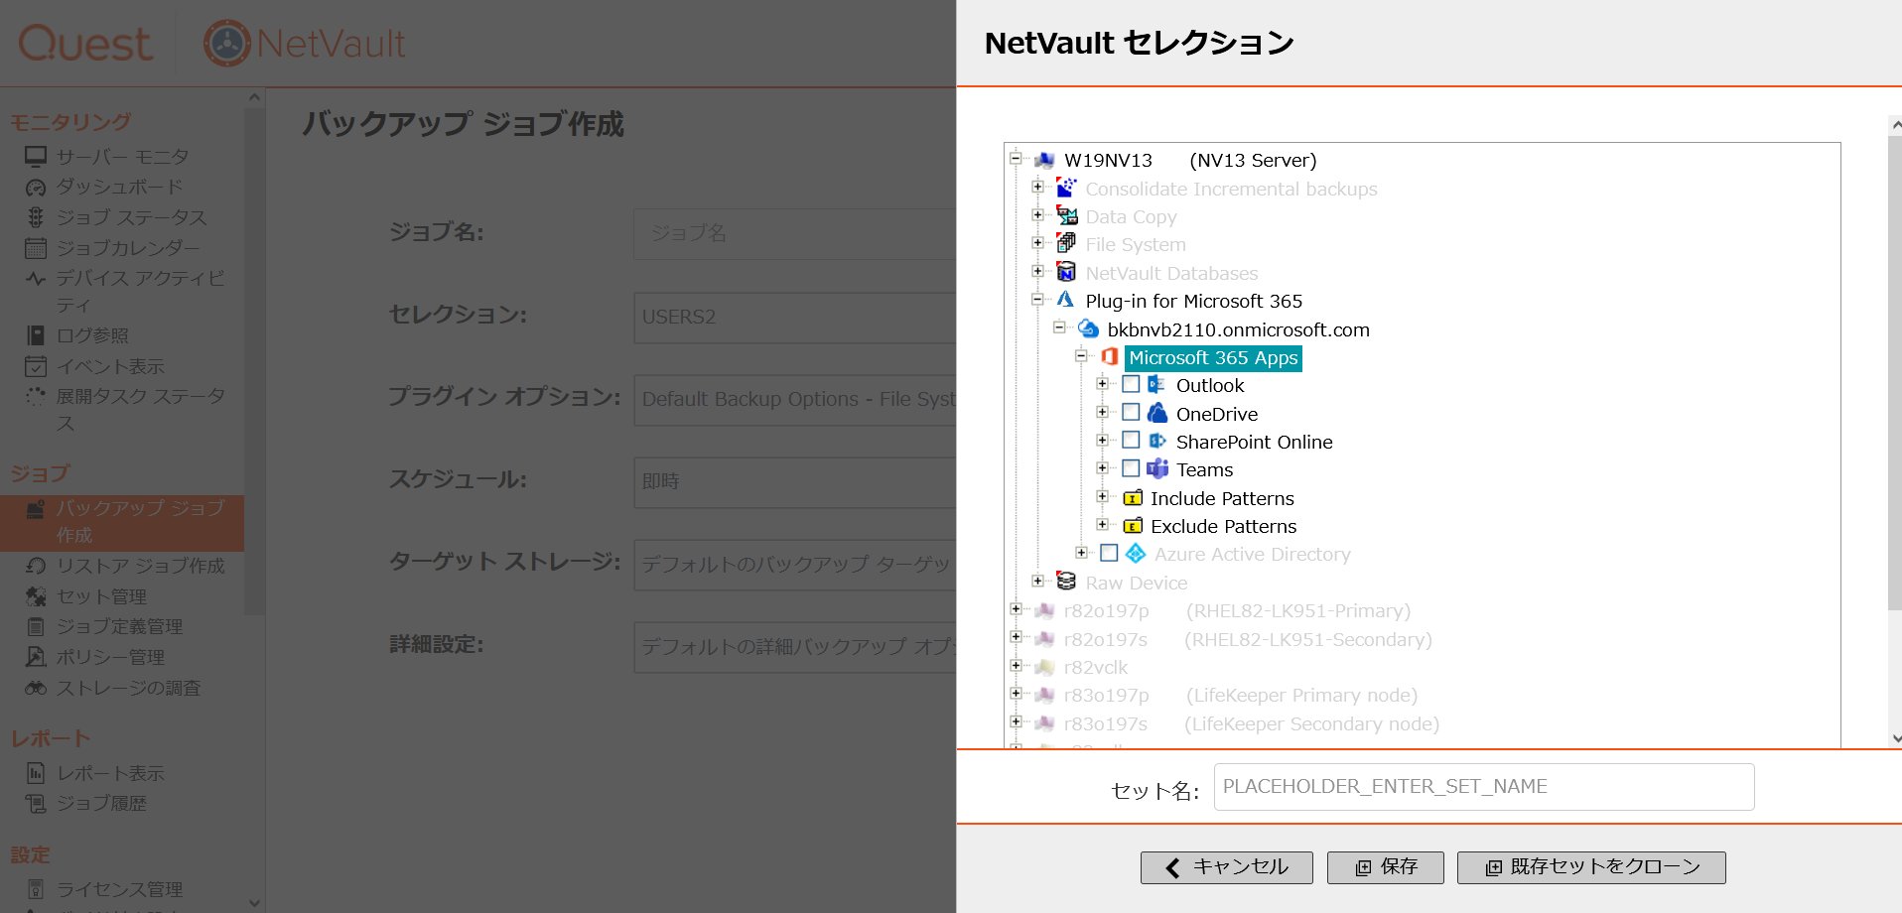1902x913 pixels.
Task: Collapse the Plug-in for Microsoft 365 node
Action: (x=1037, y=299)
